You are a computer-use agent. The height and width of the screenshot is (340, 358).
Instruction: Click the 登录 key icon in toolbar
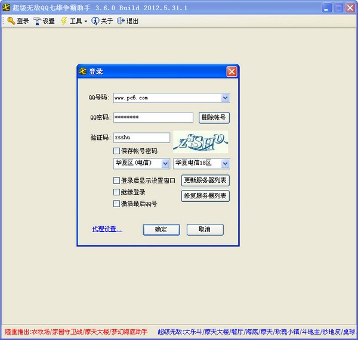(11, 21)
